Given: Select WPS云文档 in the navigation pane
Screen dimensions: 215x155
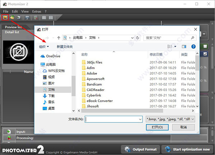Looking at the screenshot, I should (54, 71).
